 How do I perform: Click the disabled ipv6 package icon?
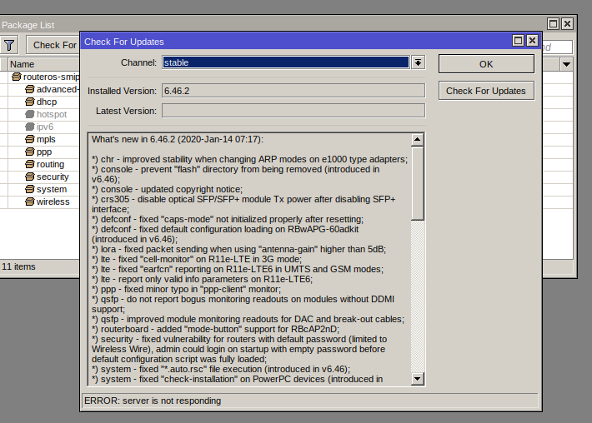(30, 127)
